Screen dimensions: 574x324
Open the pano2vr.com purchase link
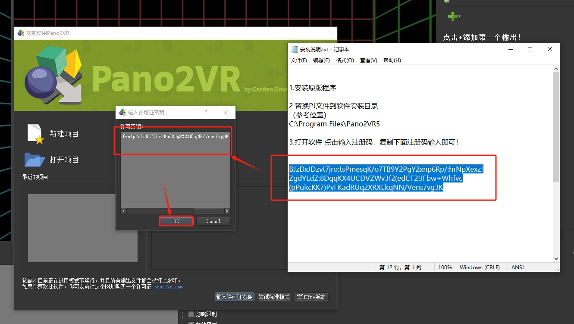[x=169, y=287]
